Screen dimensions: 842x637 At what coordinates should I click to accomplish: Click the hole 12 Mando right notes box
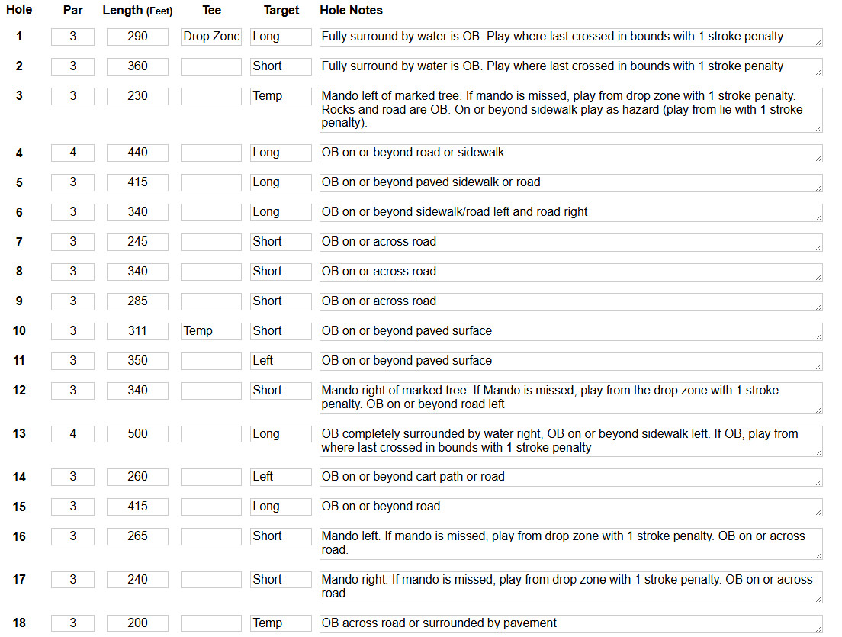(570, 398)
